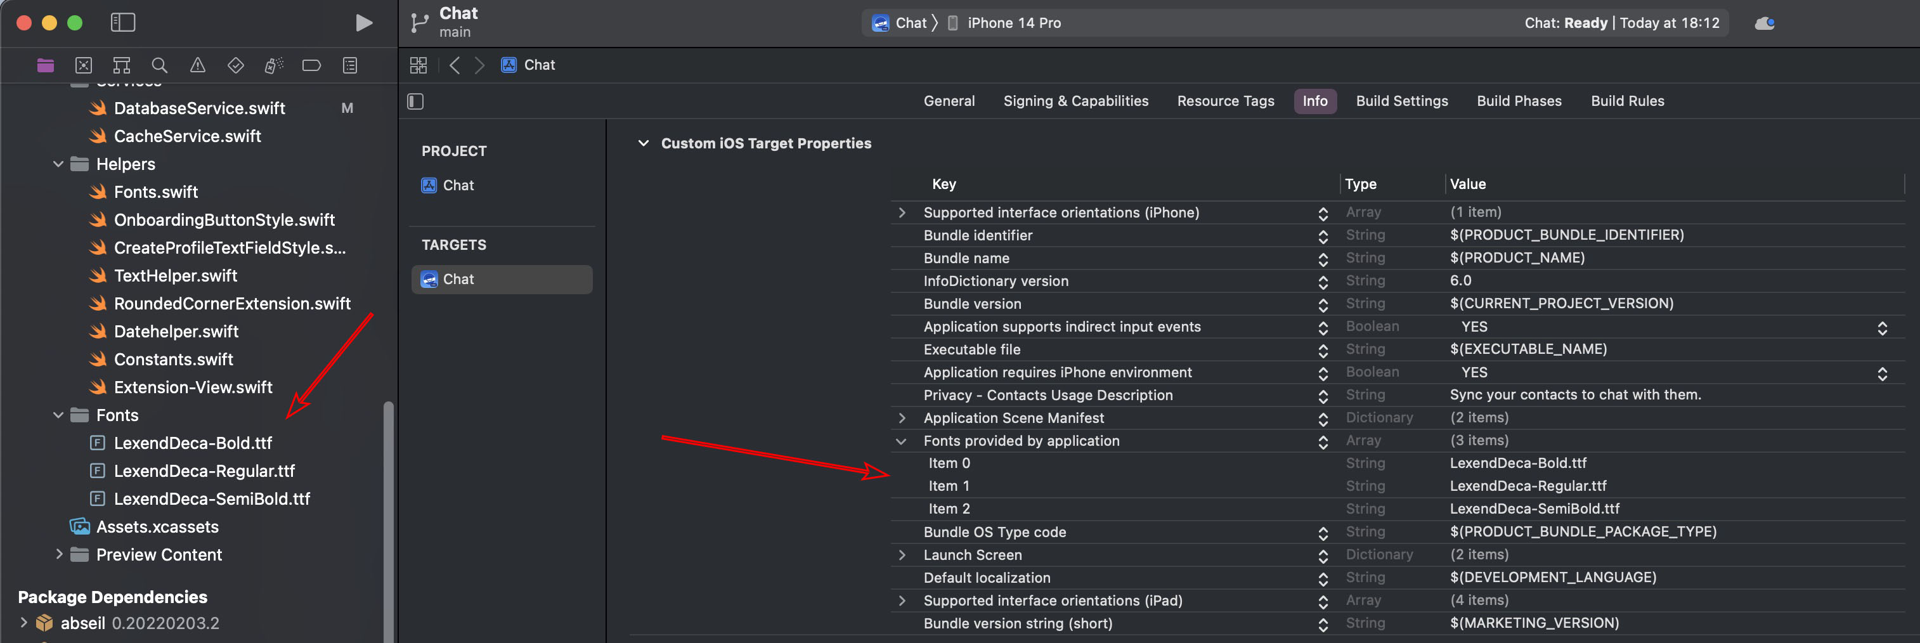Toggle the navigator sidebar visibility
1920x643 pixels.
click(x=123, y=22)
